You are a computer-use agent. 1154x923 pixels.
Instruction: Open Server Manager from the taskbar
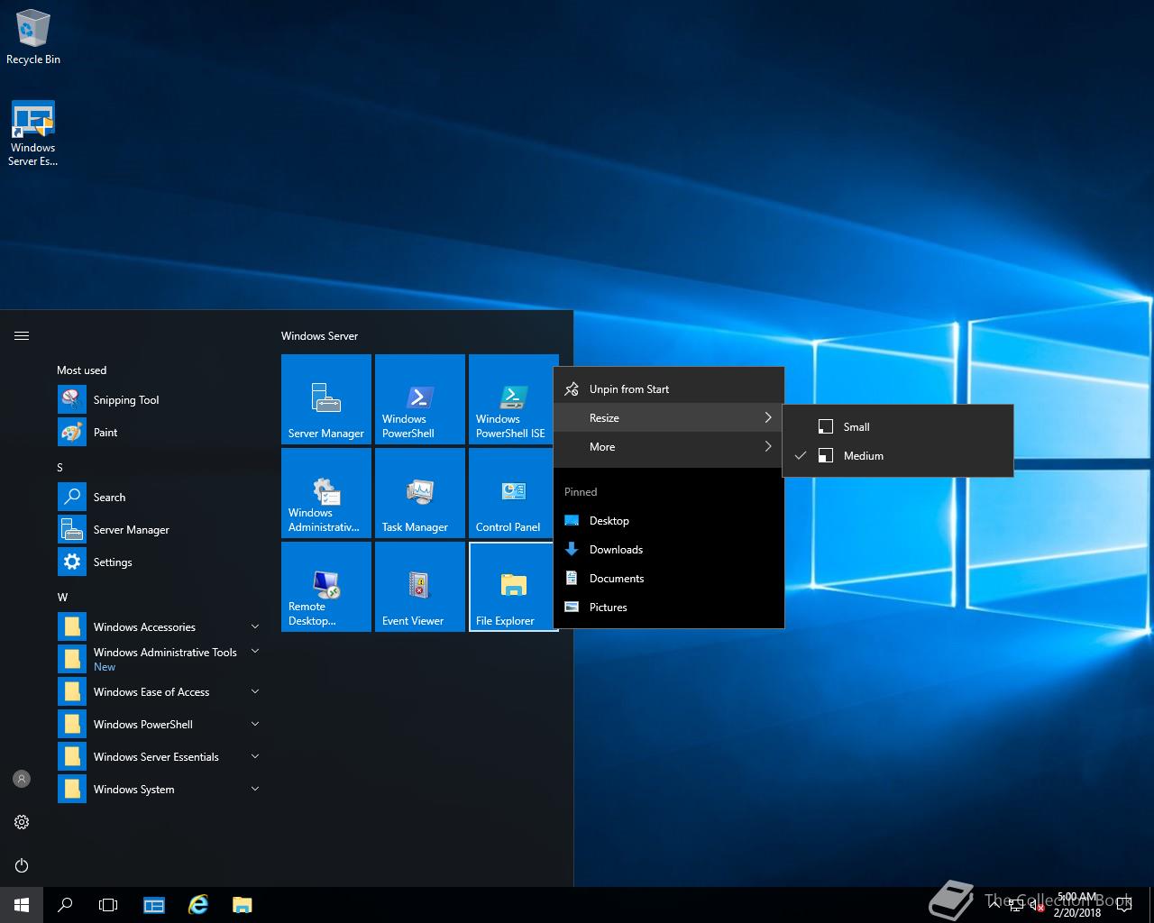(154, 905)
